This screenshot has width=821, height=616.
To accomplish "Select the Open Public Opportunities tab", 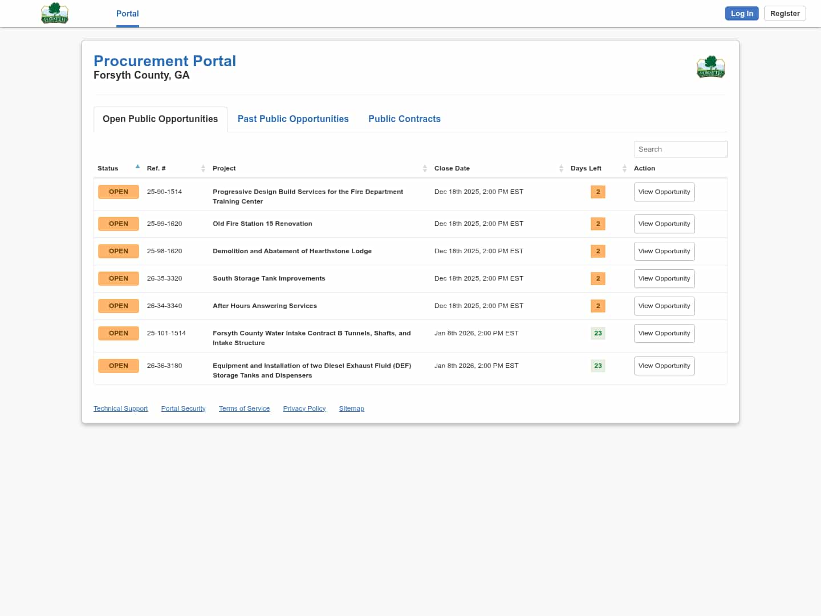I will pyautogui.click(x=160, y=119).
